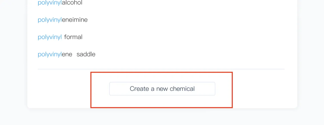The image size is (324, 125).
Task: Click the word "chemical" on the button
Action: point(182,89)
